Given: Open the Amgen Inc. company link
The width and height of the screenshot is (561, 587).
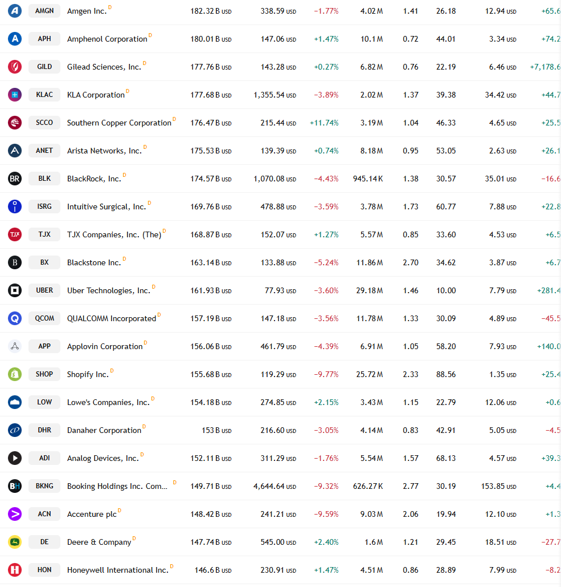Looking at the screenshot, I should [x=87, y=11].
